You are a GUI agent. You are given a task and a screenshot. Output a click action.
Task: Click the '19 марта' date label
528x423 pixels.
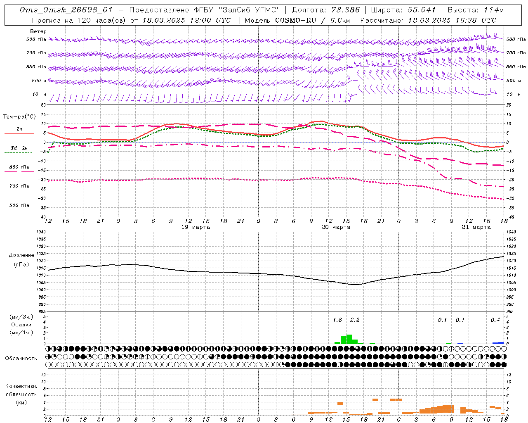click(x=196, y=227)
